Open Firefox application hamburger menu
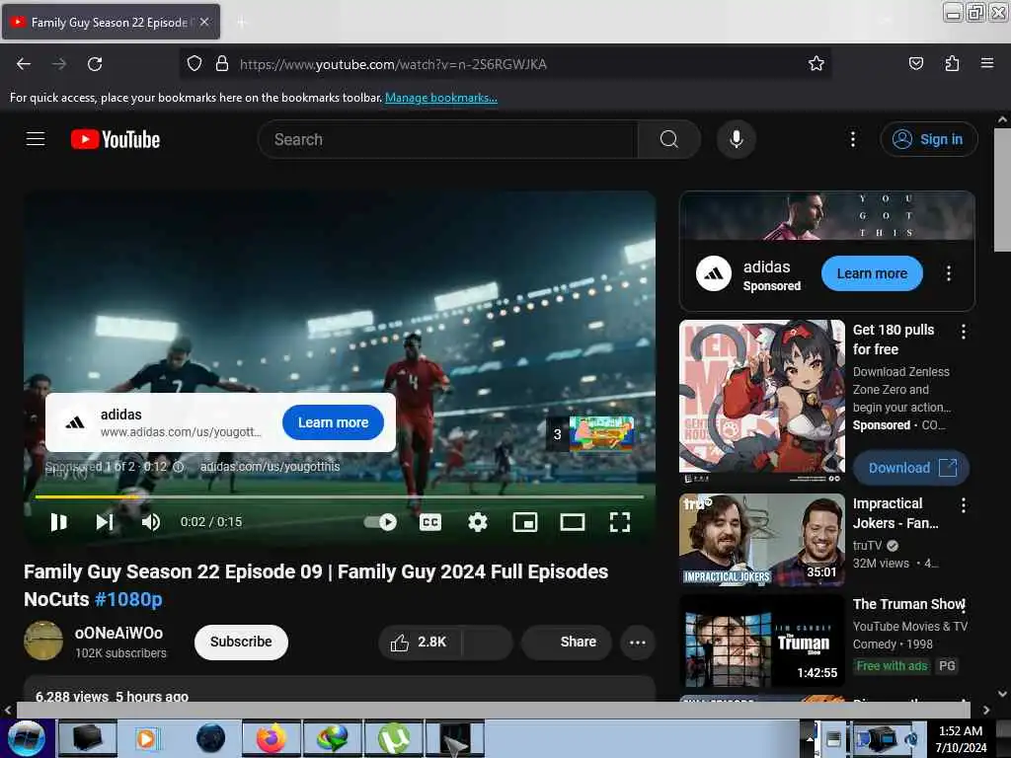 pyautogui.click(x=987, y=64)
